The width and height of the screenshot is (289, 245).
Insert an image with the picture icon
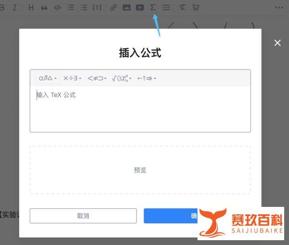click(127, 8)
